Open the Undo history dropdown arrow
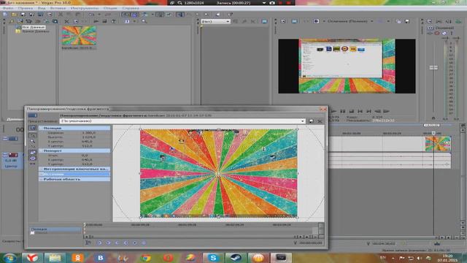The width and height of the screenshot is (467, 263). pos(99,15)
